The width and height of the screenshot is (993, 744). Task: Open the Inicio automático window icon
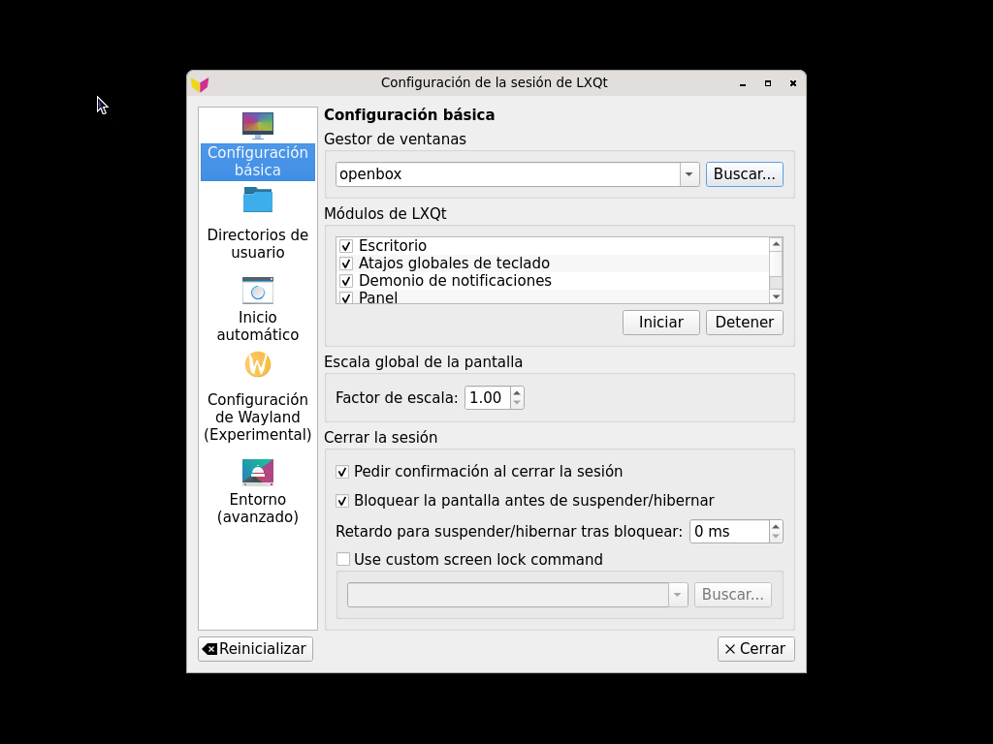[258, 291]
